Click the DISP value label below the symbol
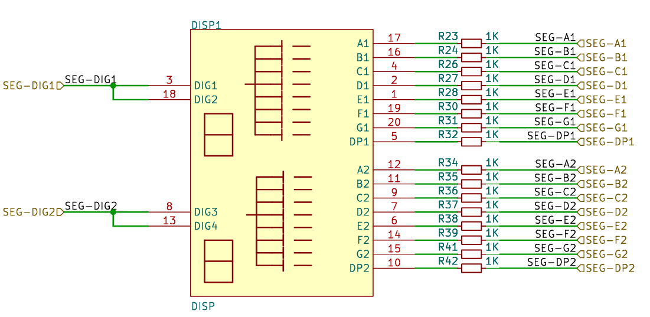 (x=203, y=306)
